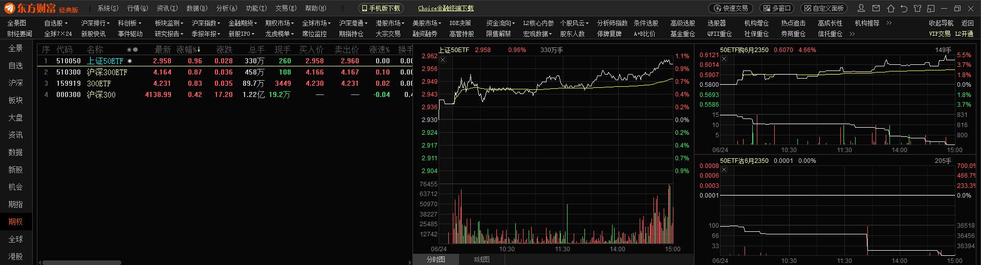Open L2开通 link
Image resolution: width=981 pixels, height=265 pixels.
coord(964,34)
